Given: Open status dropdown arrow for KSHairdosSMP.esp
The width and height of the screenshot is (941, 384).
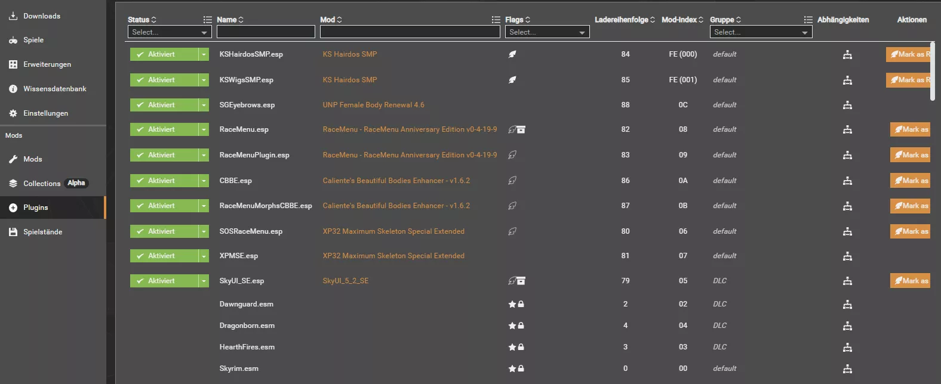Looking at the screenshot, I should [204, 54].
